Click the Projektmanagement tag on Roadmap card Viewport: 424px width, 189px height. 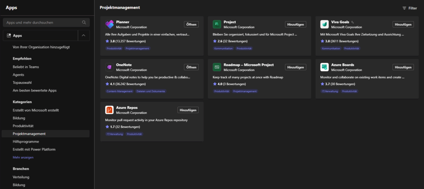(245, 91)
